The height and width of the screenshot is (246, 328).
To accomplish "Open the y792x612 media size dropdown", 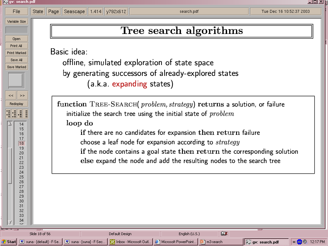I will [x=116, y=12].
